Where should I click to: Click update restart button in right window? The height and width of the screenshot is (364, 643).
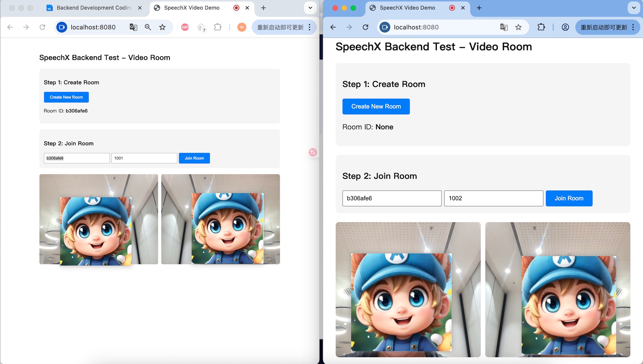click(604, 27)
